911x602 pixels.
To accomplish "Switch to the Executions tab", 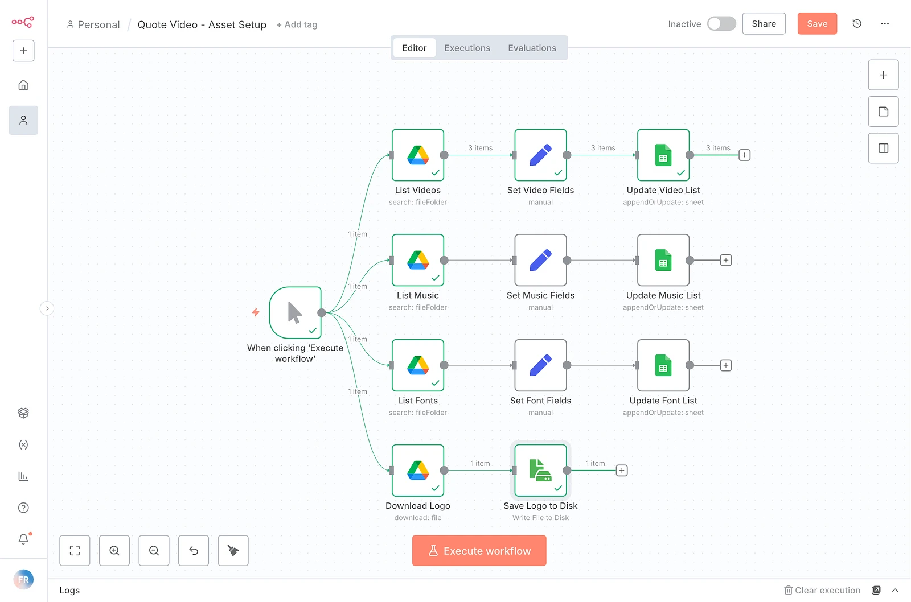I will click(467, 48).
